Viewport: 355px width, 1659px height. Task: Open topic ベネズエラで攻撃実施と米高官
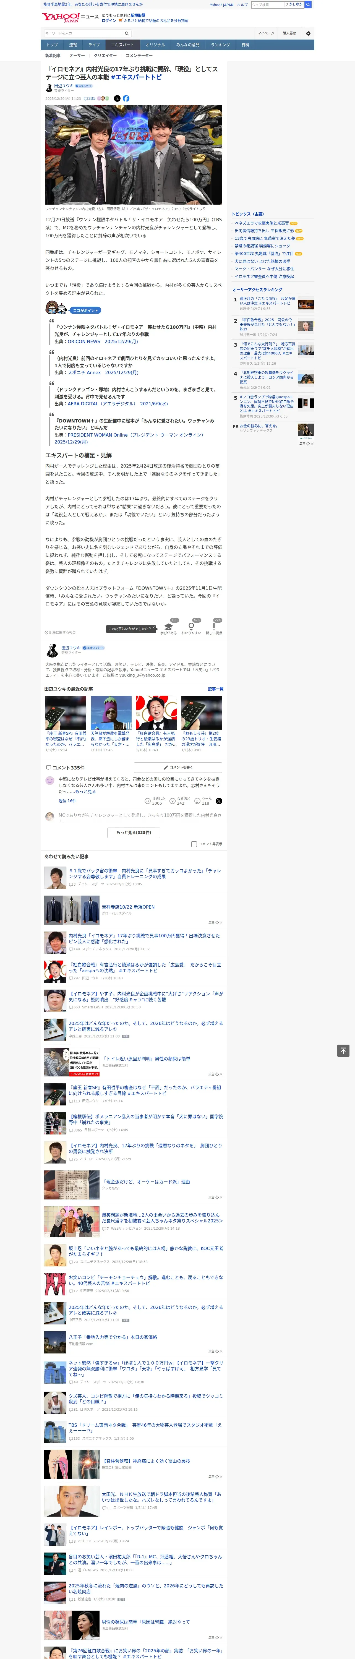(262, 223)
